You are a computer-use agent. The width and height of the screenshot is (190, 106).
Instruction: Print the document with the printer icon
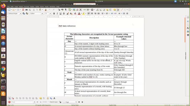coord(26,10)
